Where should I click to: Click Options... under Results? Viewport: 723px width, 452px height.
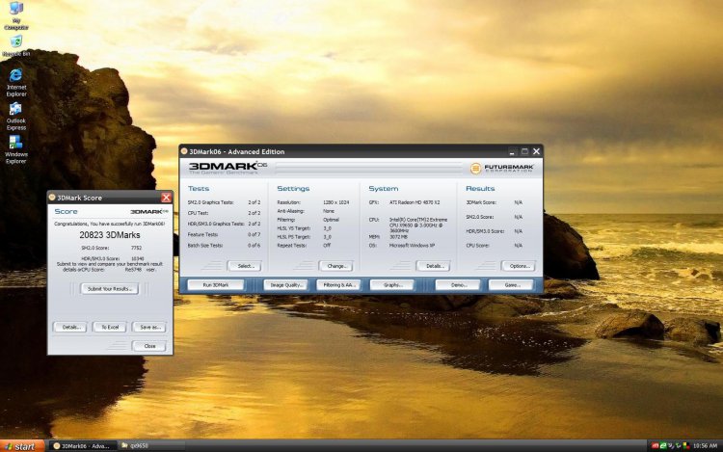coord(519,266)
